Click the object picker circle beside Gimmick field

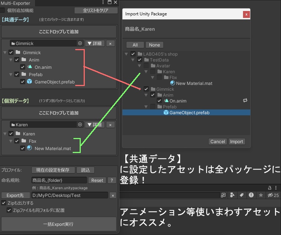click(80, 43)
